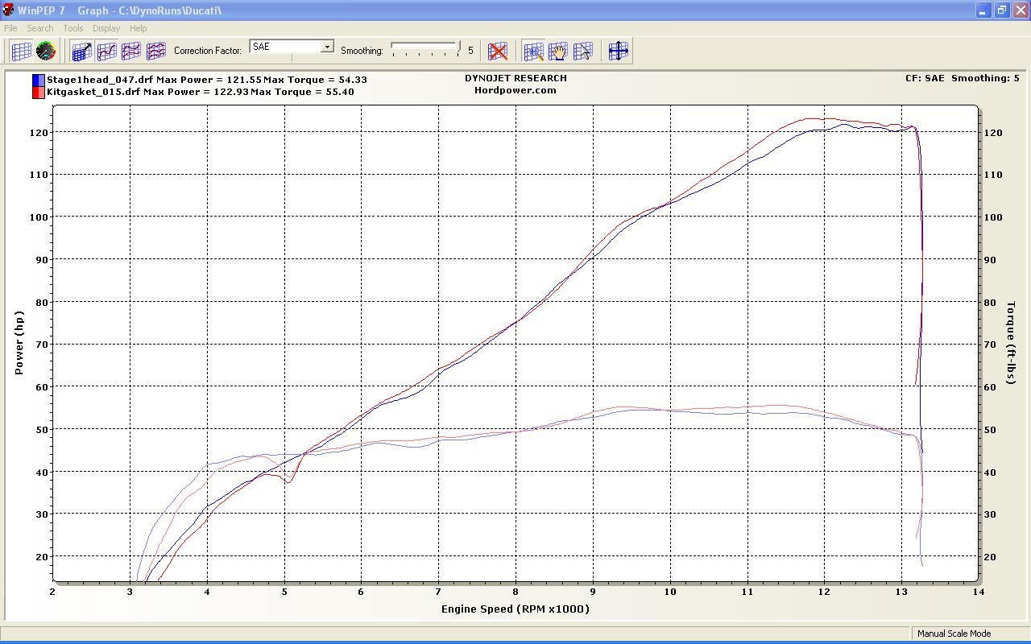
Task: Open the Correction Factor dropdown
Action: 327,47
